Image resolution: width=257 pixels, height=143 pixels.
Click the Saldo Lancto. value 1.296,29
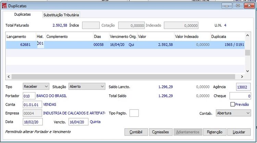click(x=166, y=87)
